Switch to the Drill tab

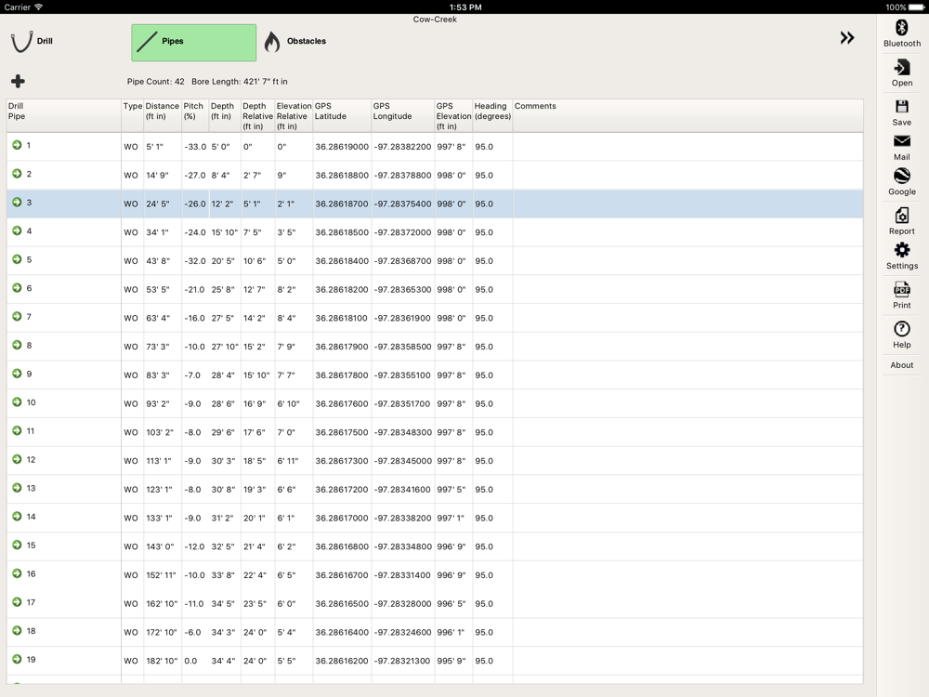click(33, 42)
